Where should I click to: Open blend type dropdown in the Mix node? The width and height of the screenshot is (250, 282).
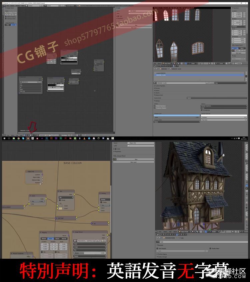[x=66, y=197]
